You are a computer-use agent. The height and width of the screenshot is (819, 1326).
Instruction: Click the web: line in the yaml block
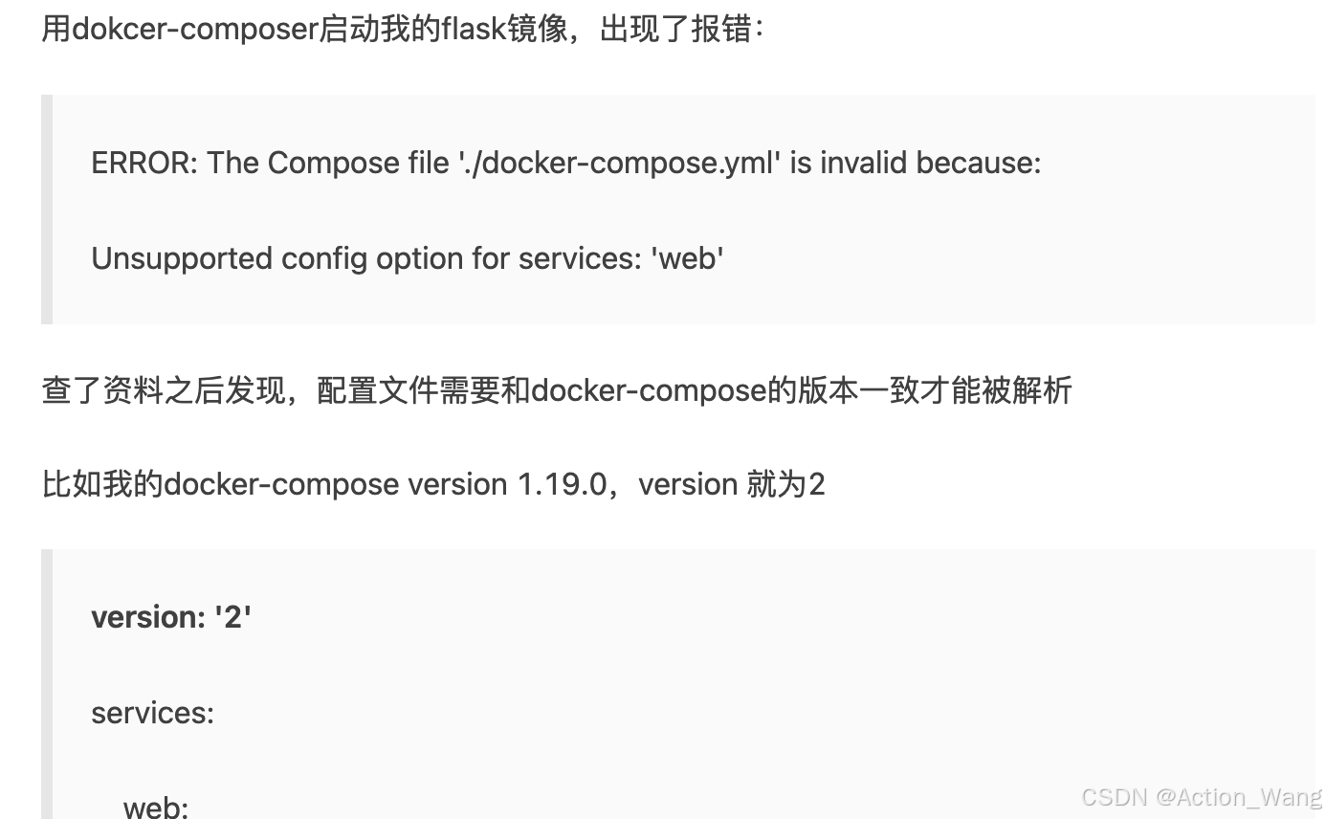(x=156, y=807)
